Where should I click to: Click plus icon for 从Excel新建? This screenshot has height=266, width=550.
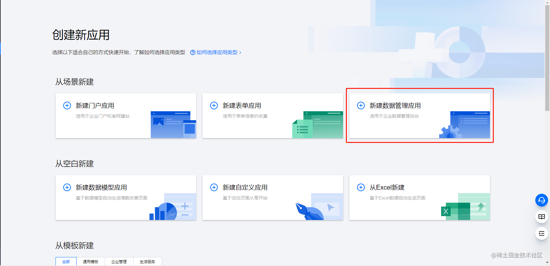(x=361, y=187)
